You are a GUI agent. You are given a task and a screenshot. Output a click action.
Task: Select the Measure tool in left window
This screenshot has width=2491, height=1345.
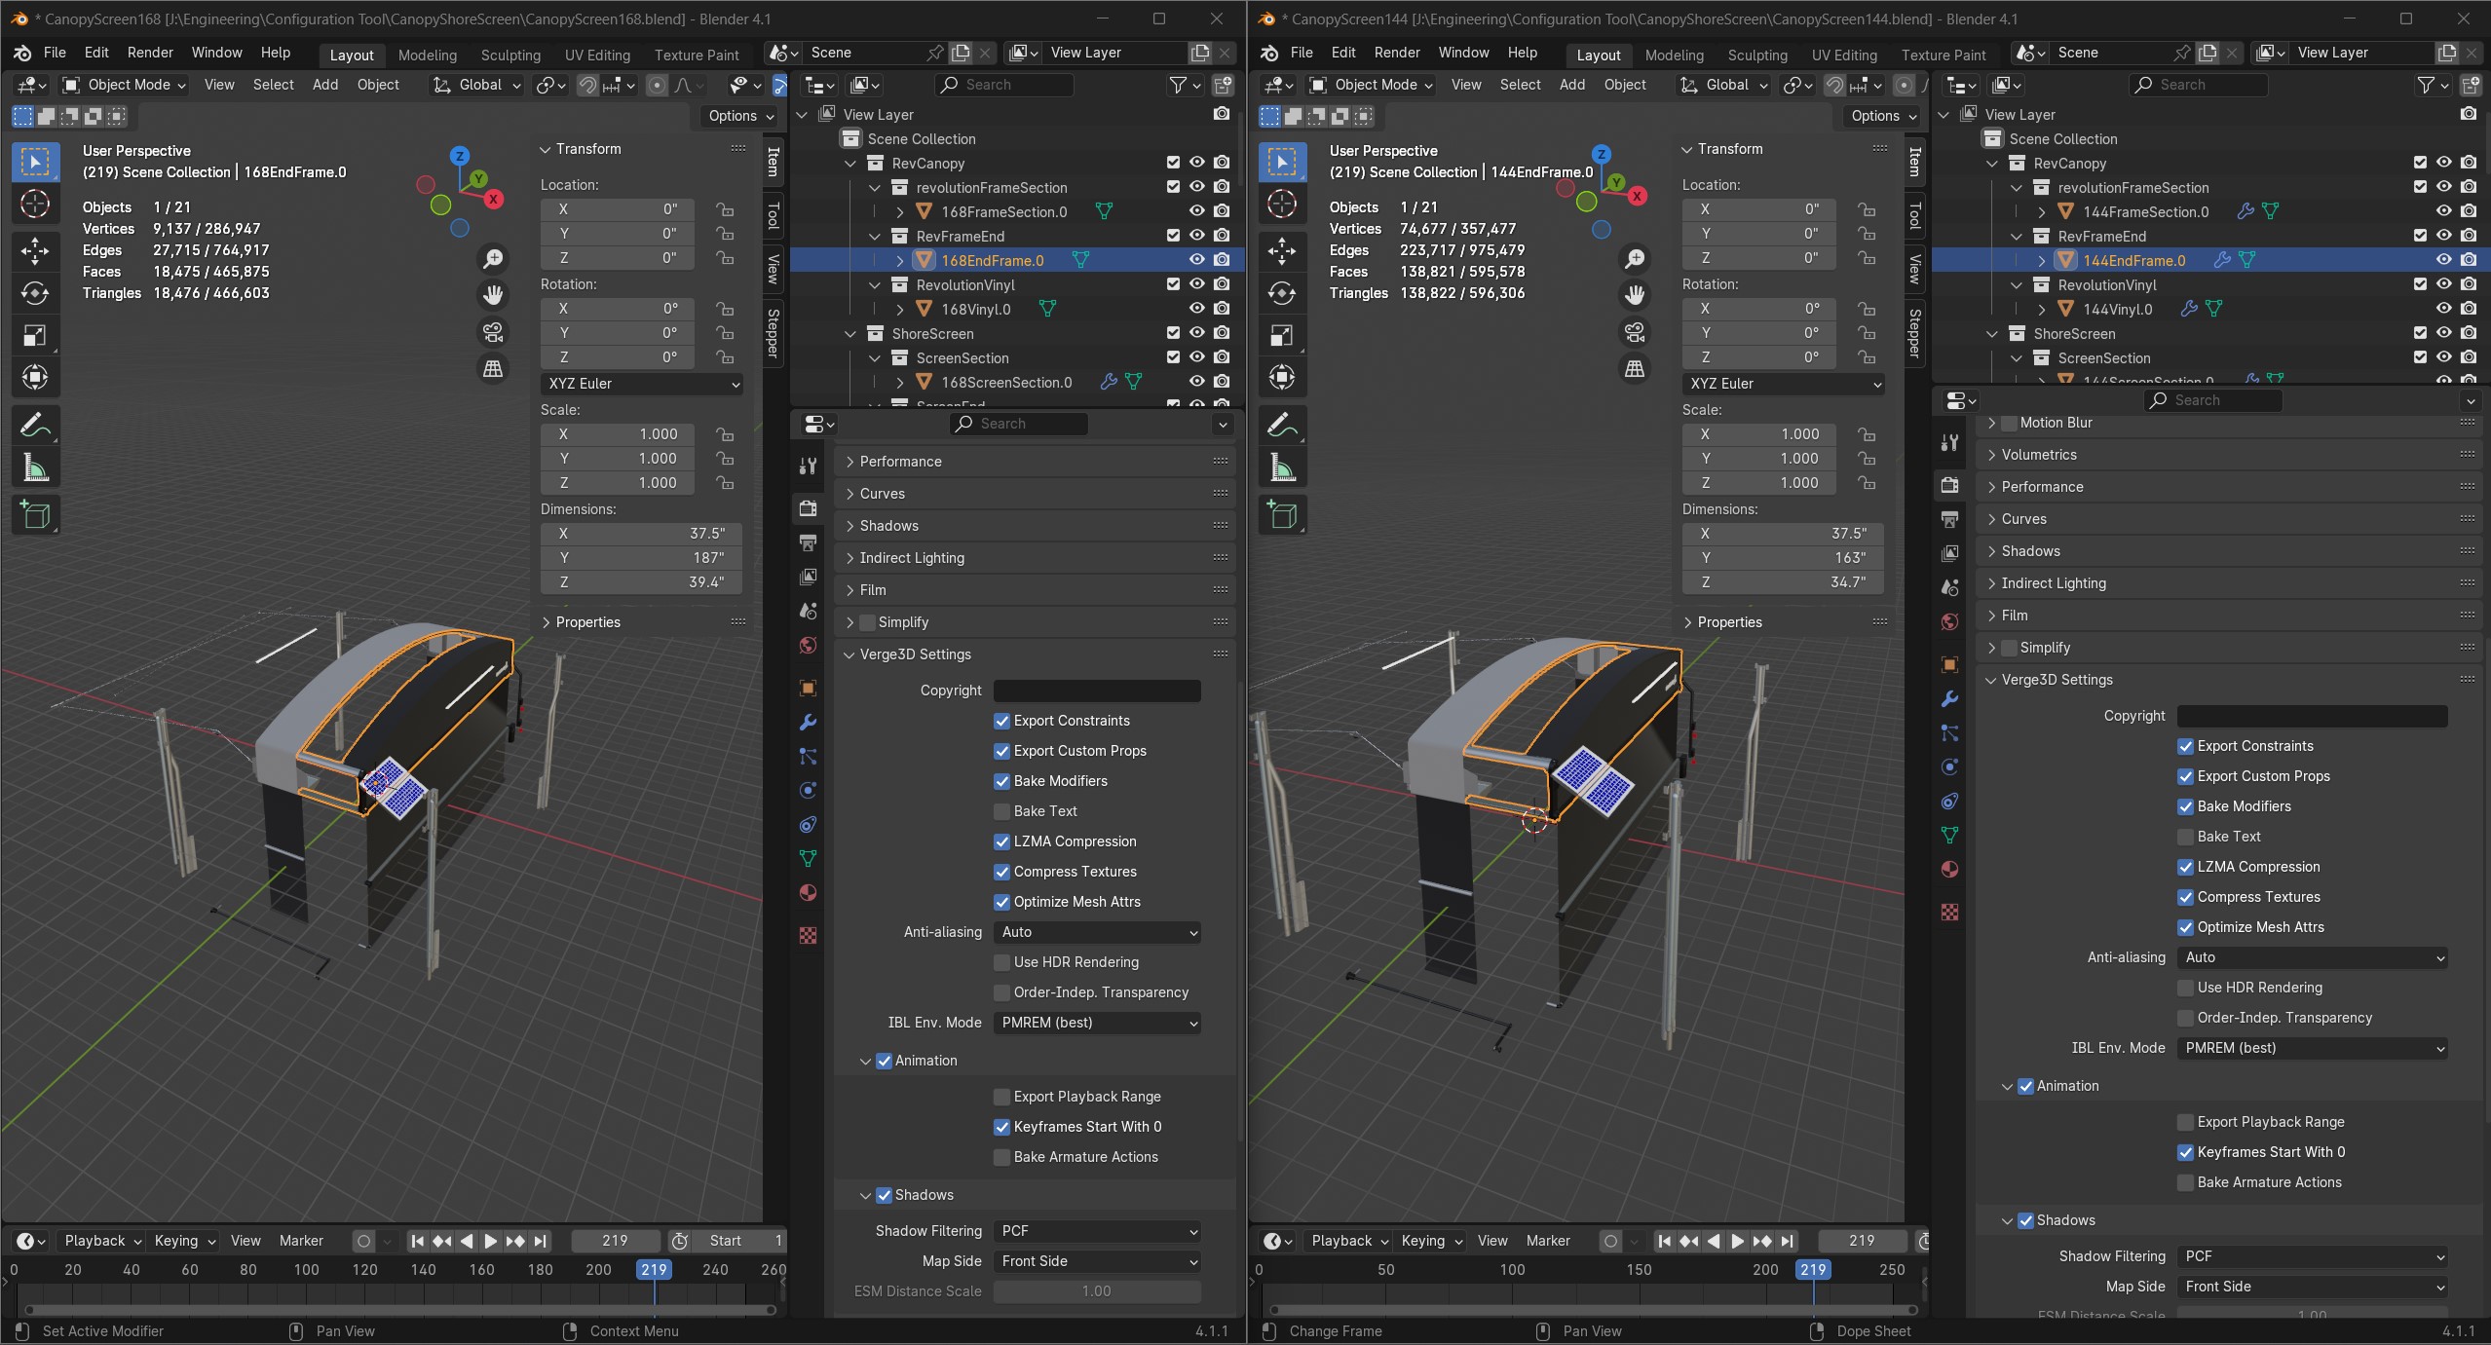35,468
